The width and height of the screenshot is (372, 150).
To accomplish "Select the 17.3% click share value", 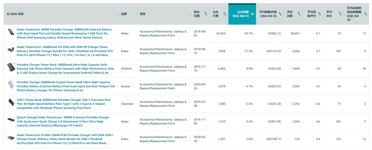I will (x=249, y=51).
